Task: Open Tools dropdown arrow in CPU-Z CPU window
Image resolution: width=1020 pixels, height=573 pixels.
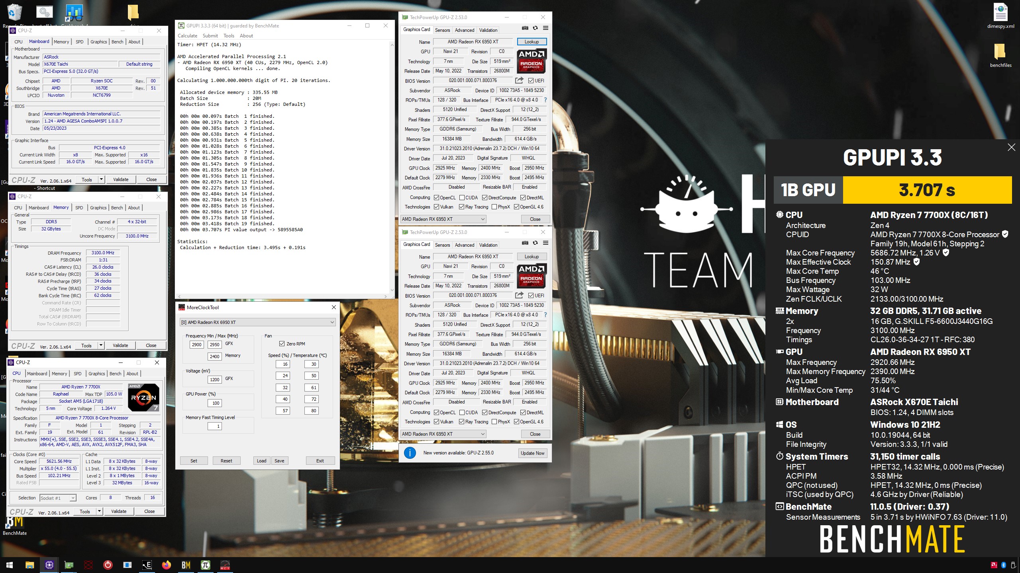Action: (x=99, y=511)
